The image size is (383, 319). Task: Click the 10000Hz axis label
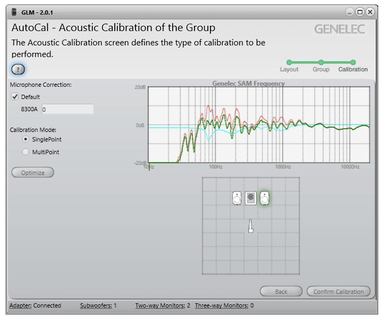(350, 167)
